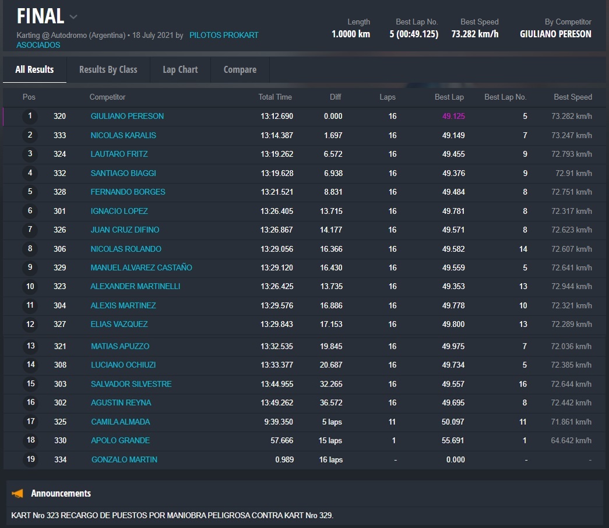Sort by Best Lap column header

pos(449,97)
